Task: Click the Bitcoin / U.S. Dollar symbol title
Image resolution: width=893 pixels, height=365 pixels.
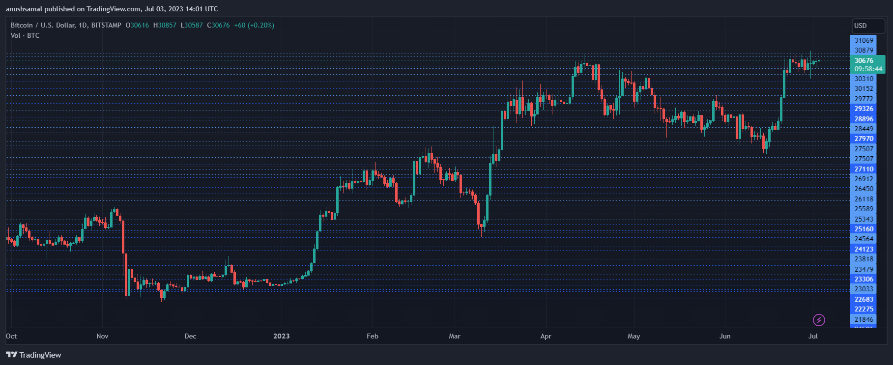Action: click(x=66, y=25)
